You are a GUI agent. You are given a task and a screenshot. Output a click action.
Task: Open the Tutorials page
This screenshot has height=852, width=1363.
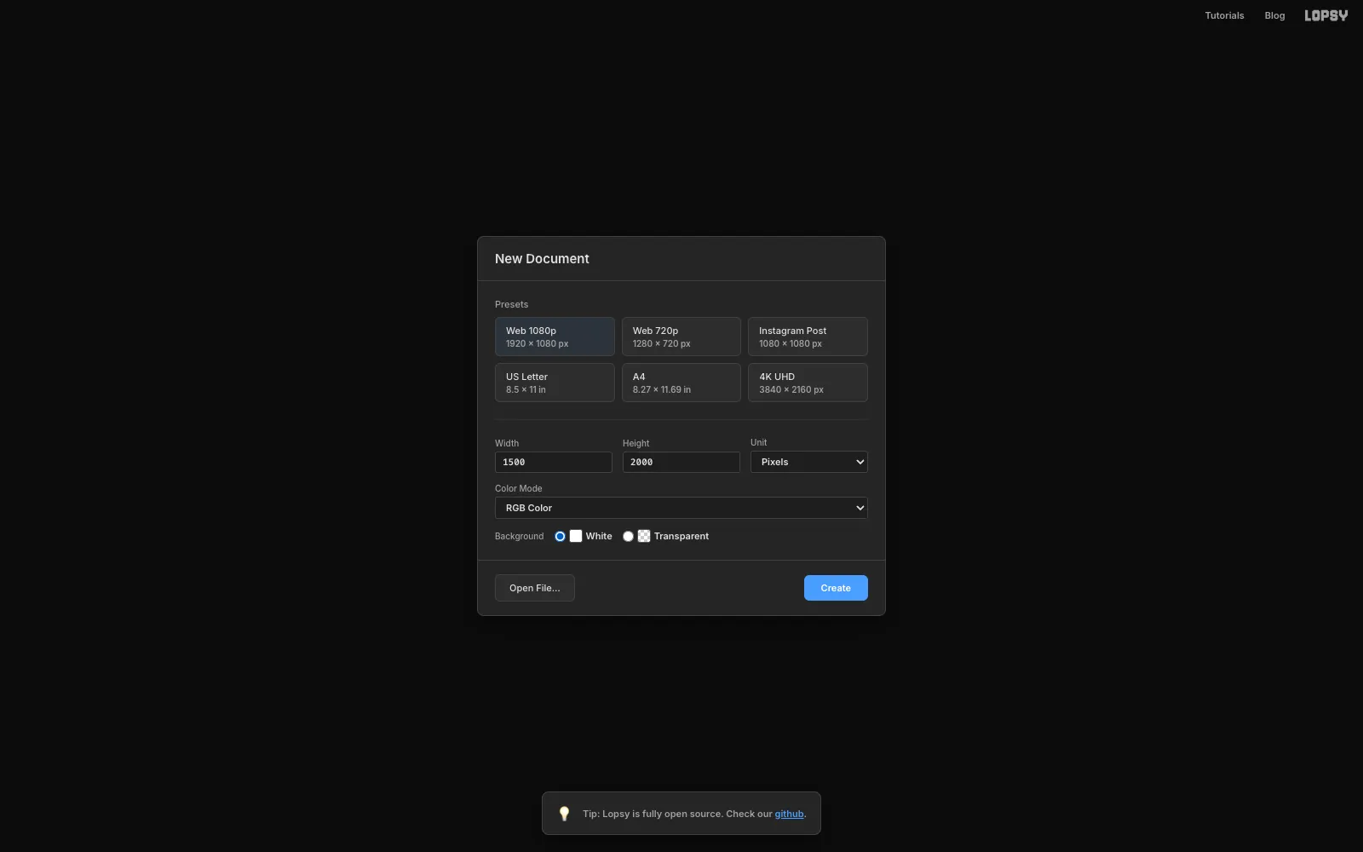pyautogui.click(x=1224, y=15)
